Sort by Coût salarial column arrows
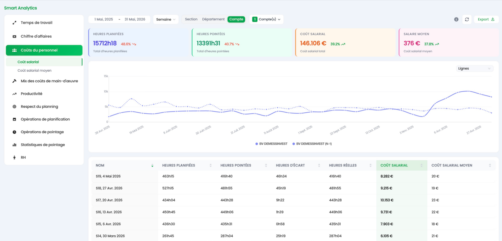 click(x=422, y=166)
